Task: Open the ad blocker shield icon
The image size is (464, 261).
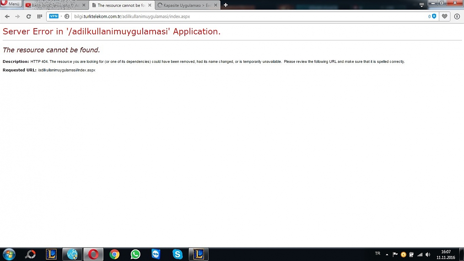Action: click(434, 16)
